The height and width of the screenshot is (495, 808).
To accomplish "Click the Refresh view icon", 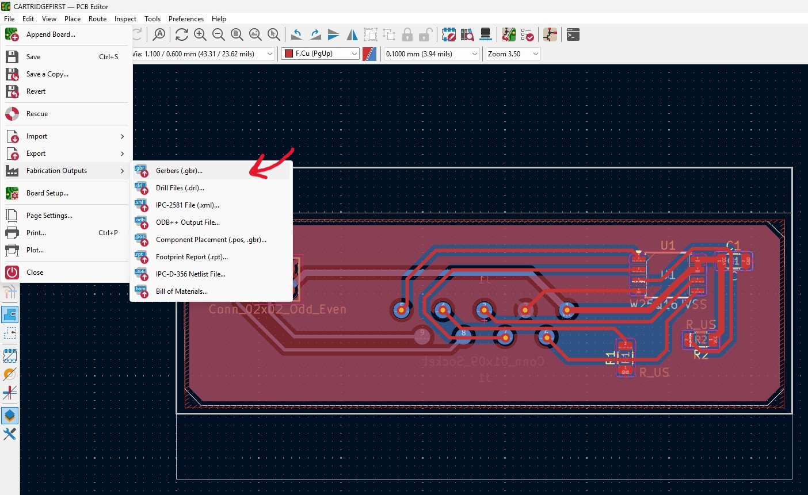I will tap(182, 35).
